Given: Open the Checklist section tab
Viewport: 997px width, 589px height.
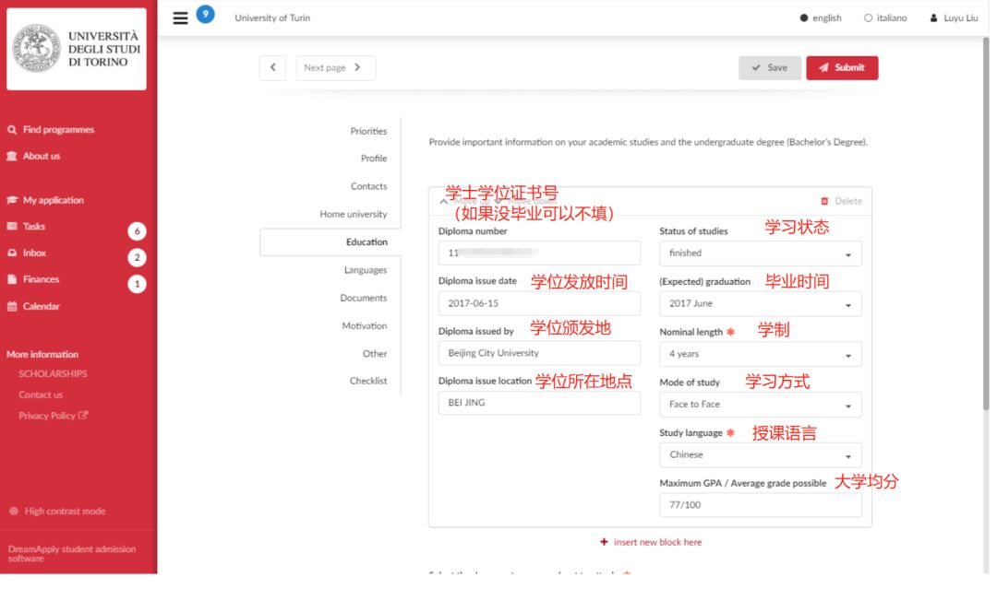Looking at the screenshot, I should point(368,382).
